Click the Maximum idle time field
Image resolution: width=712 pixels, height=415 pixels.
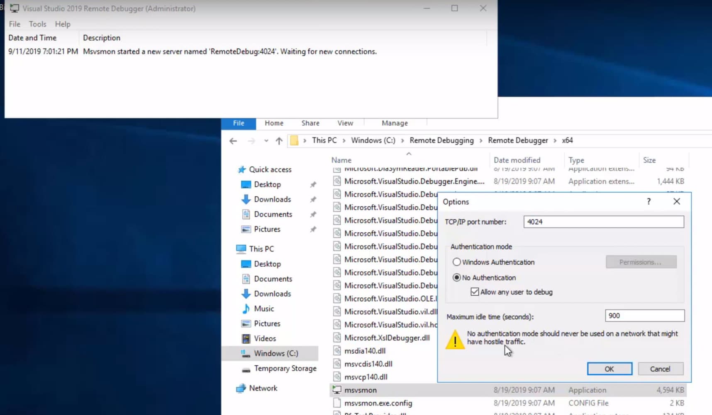pyautogui.click(x=644, y=316)
